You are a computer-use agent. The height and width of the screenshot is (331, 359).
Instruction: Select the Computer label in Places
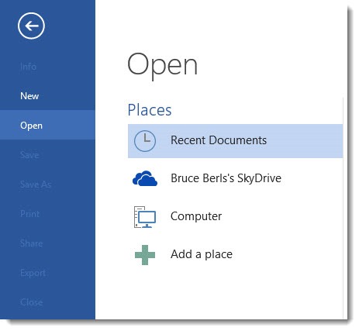(196, 216)
